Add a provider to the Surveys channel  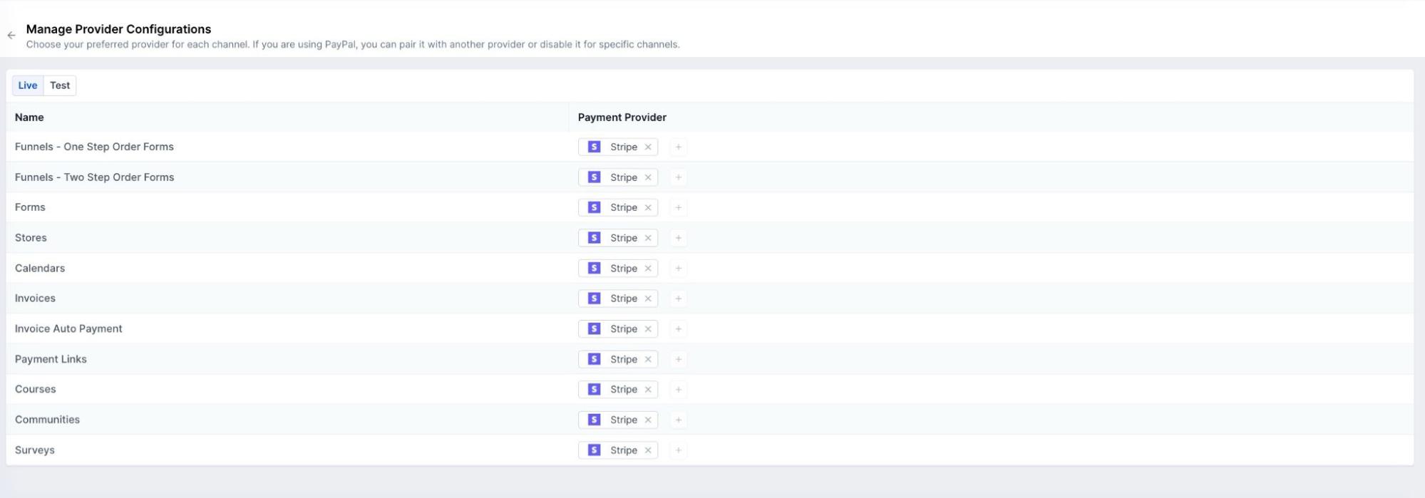click(x=678, y=450)
